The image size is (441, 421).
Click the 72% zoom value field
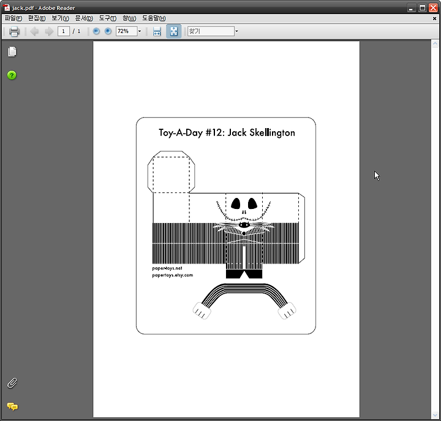click(x=127, y=31)
